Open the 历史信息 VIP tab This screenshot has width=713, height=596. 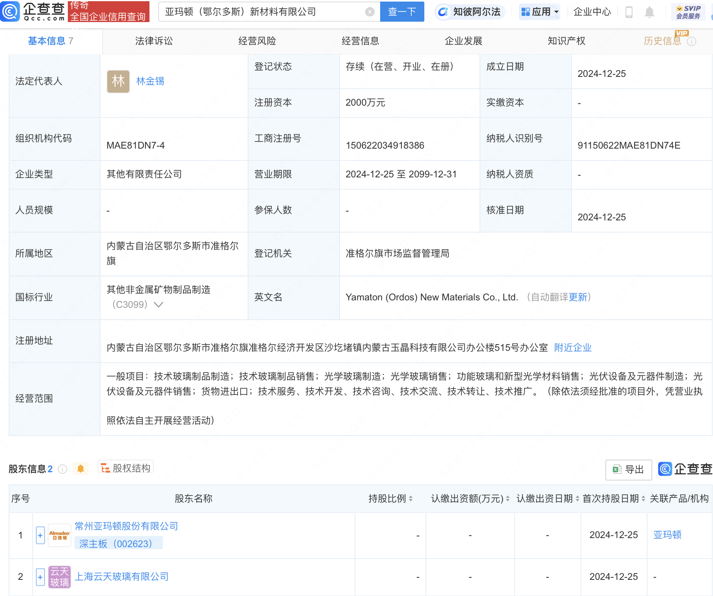click(663, 41)
